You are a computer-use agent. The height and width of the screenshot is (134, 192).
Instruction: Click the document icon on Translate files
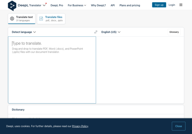point(41,19)
